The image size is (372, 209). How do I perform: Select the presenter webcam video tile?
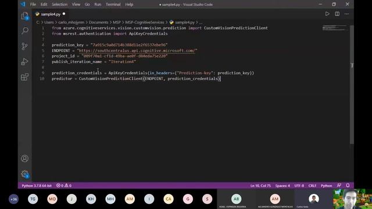point(352,199)
